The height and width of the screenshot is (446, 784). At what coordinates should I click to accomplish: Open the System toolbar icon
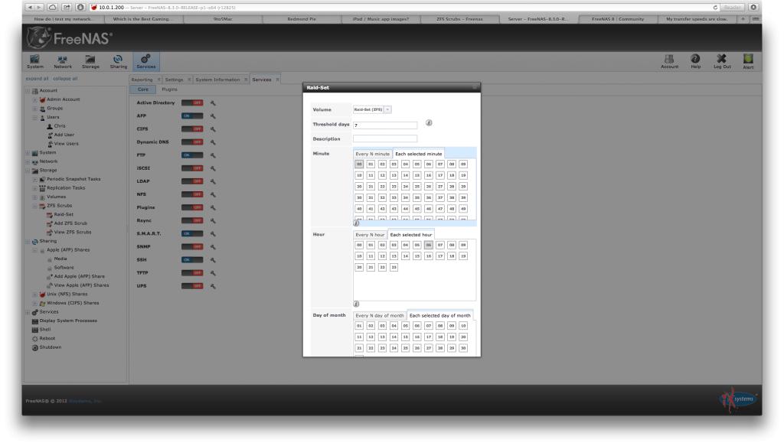[35, 61]
